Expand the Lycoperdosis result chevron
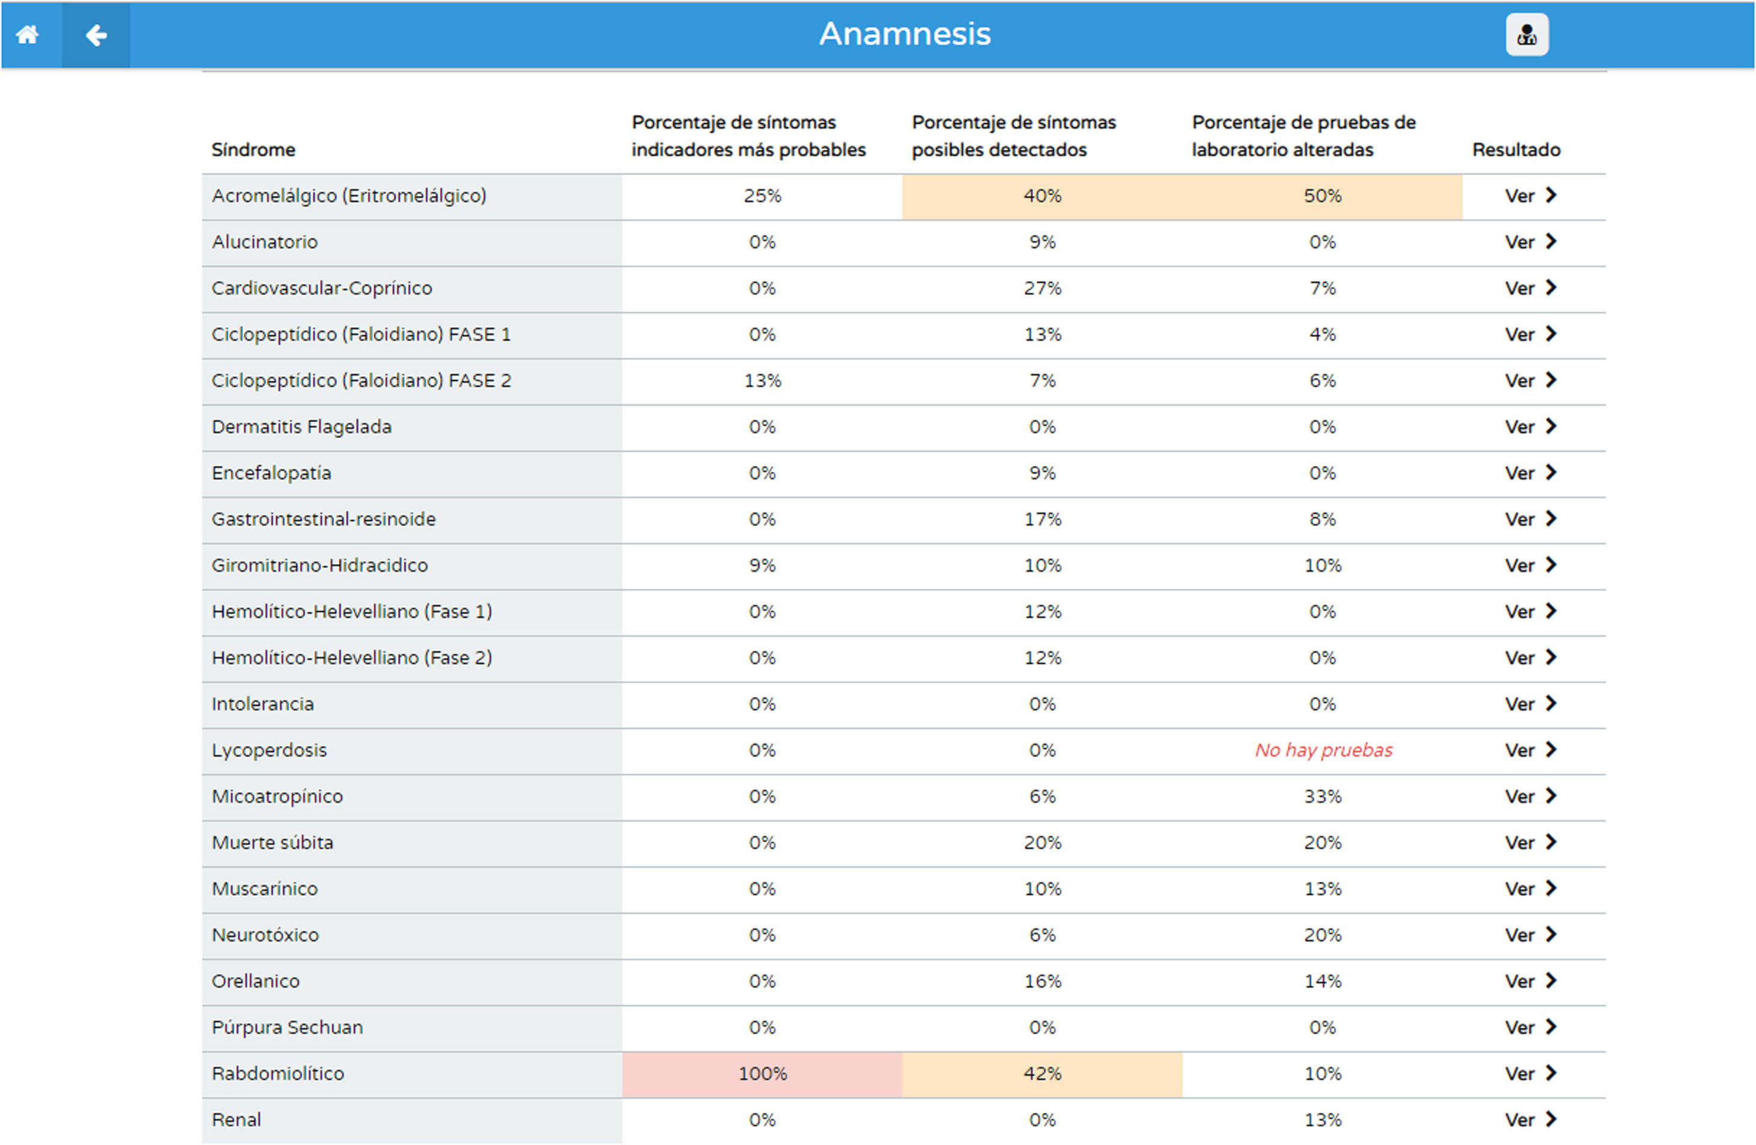Screen dimensions: 1756x1145 tap(1551, 750)
